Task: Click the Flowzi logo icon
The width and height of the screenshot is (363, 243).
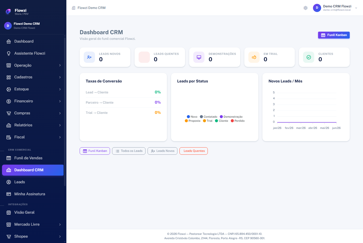Action: tap(8, 11)
